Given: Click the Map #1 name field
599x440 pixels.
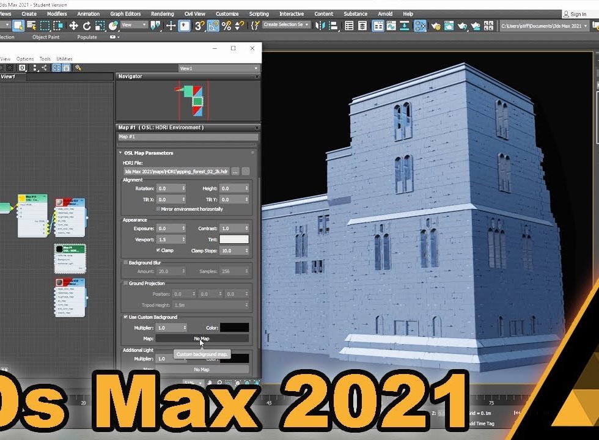Looking at the screenshot, I should tap(188, 137).
